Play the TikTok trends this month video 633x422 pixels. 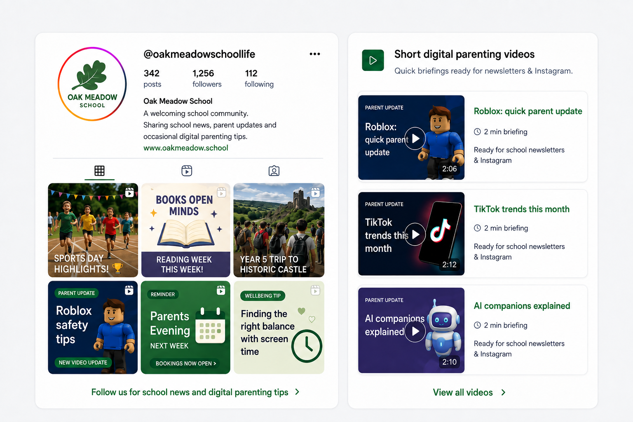point(415,234)
